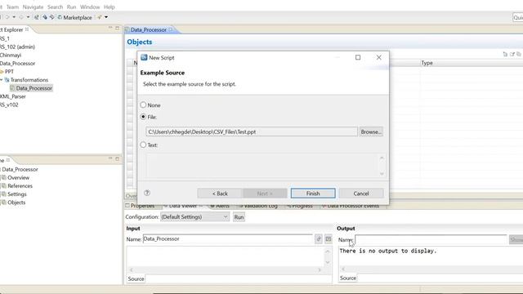Screen dimensions: 523x294
Task: Close the Data_Processor editor tab
Action: [171, 29]
